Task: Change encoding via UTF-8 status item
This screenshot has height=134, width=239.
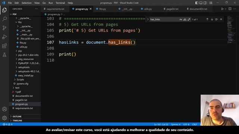Action: coord(186,124)
